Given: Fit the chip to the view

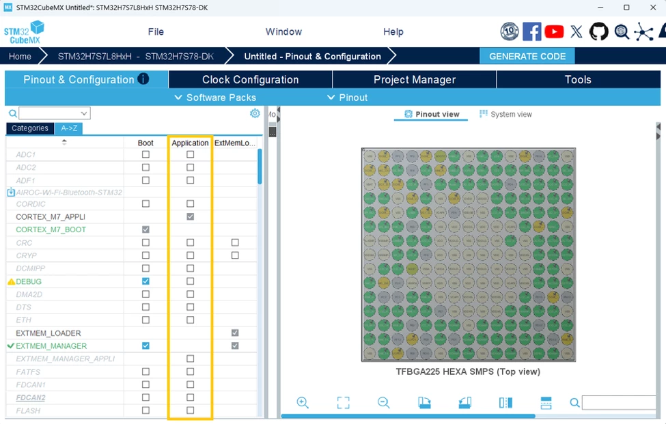Looking at the screenshot, I should [343, 402].
